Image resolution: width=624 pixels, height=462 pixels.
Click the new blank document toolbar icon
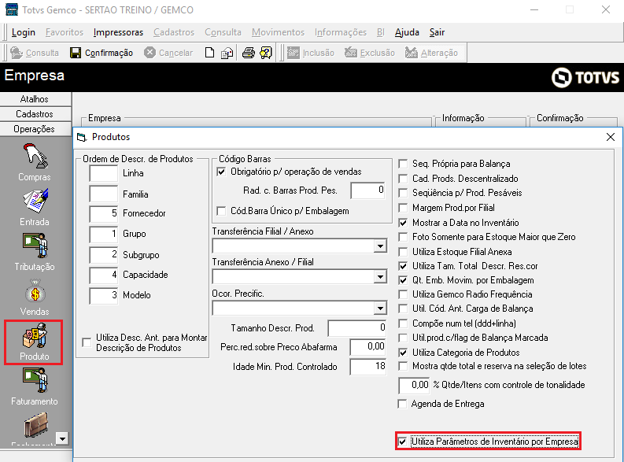[209, 53]
